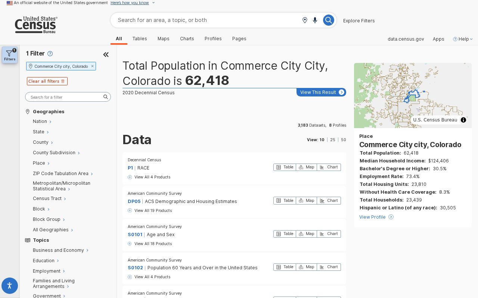Expand the Census Tract filter

tap(49, 199)
